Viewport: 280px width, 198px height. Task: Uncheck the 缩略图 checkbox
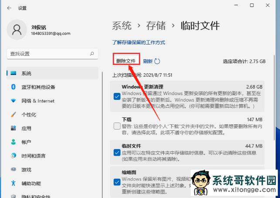click(x=117, y=182)
